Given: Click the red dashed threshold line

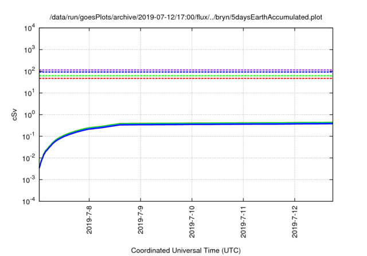Looking at the screenshot, I should 186,78.
